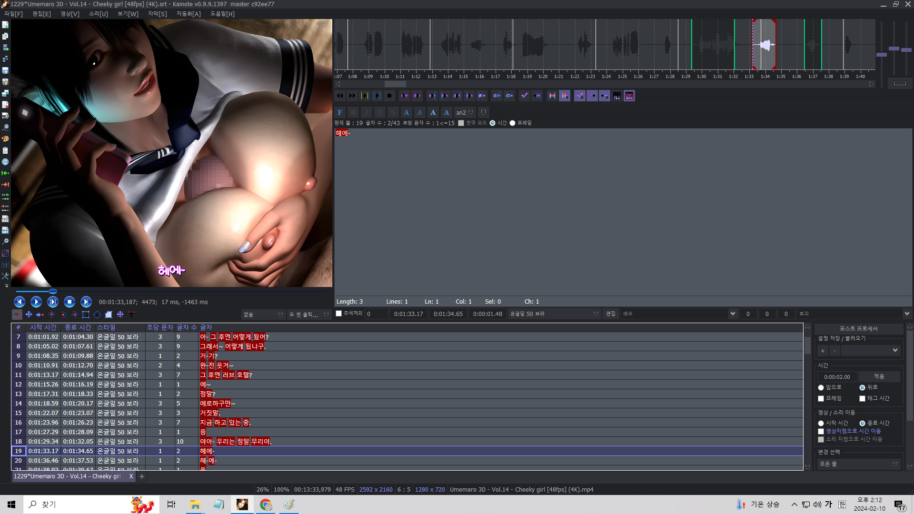Open the 자막[S] menu

(158, 14)
